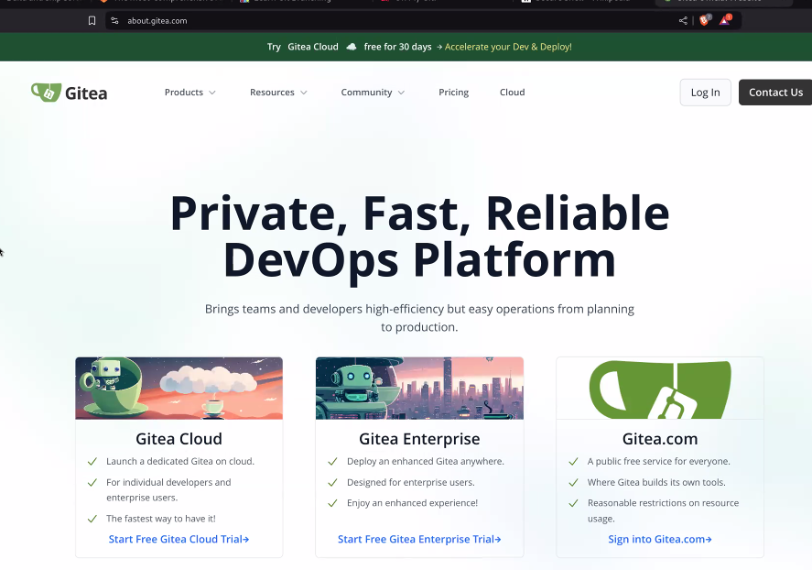Click the Gitea Cloud card illustration

point(179,389)
